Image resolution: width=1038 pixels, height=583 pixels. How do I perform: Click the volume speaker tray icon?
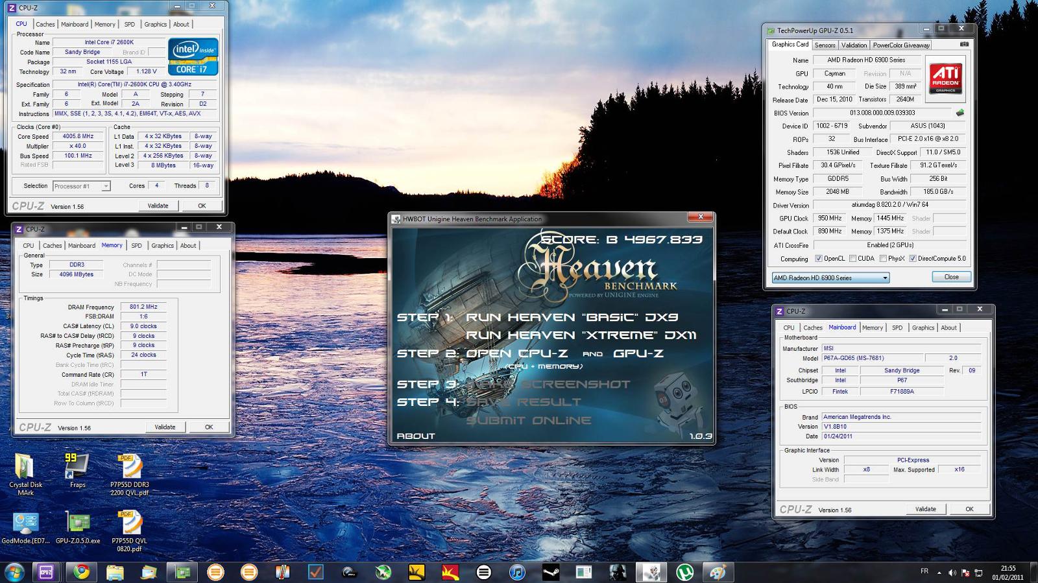pos(952,573)
